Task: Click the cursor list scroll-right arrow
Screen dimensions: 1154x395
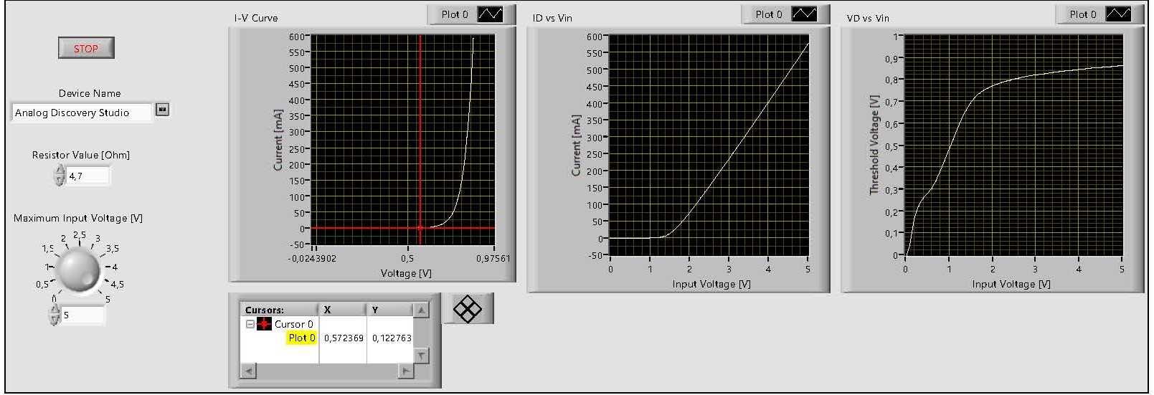Action: click(x=406, y=371)
